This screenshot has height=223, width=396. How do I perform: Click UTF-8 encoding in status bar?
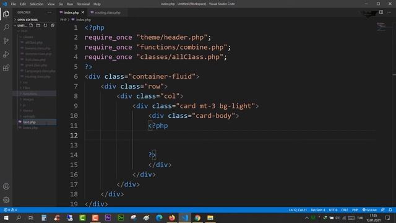(x=333, y=210)
